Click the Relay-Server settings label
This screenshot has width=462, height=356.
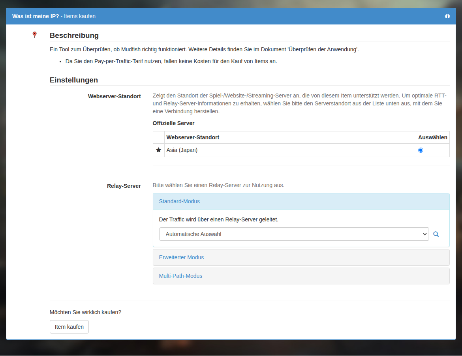click(x=124, y=186)
